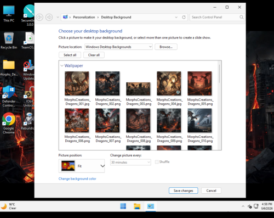Viewport: 274px width, 218px height.
Task: Click the Back navigation arrow
Action: [39, 17]
